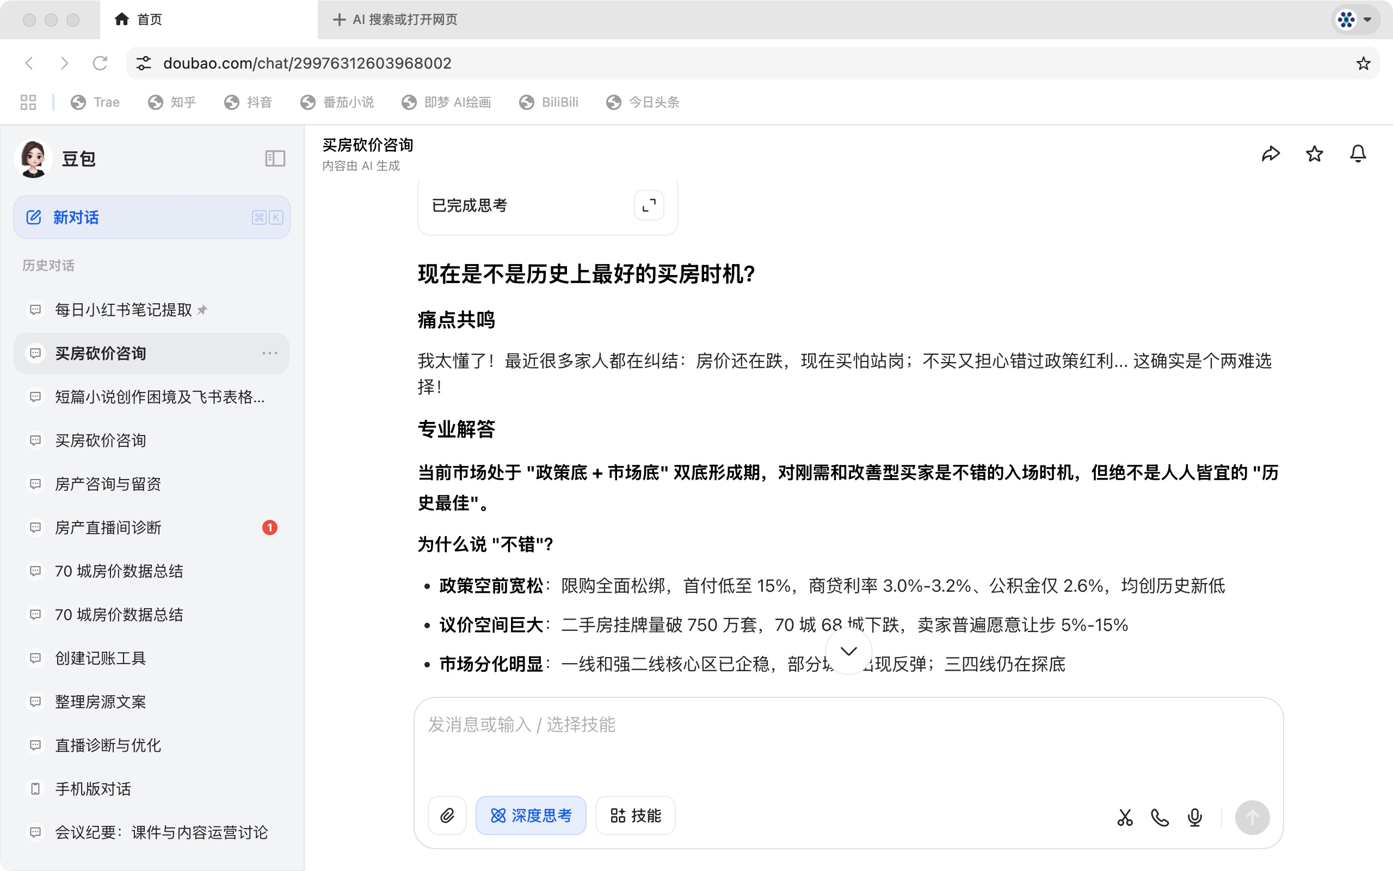The image size is (1393, 871).
Task: Open the file attachment paperclip
Action: (x=447, y=815)
